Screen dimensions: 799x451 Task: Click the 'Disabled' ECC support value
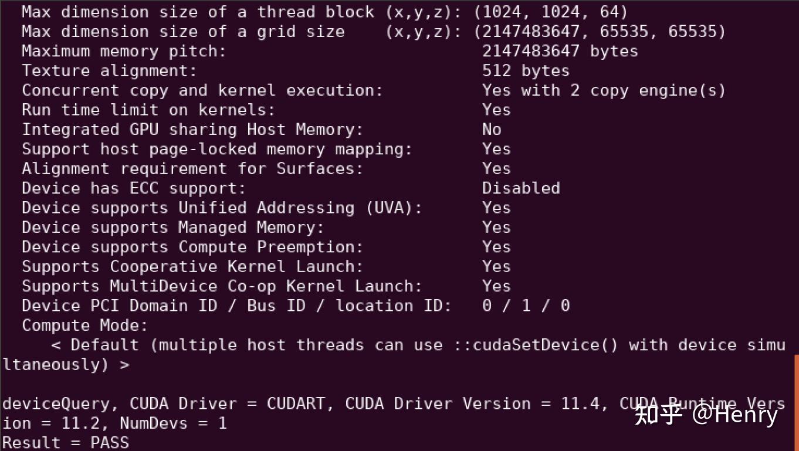521,188
